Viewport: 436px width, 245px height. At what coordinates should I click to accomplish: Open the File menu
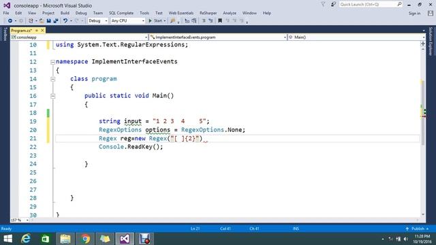click(x=6, y=13)
